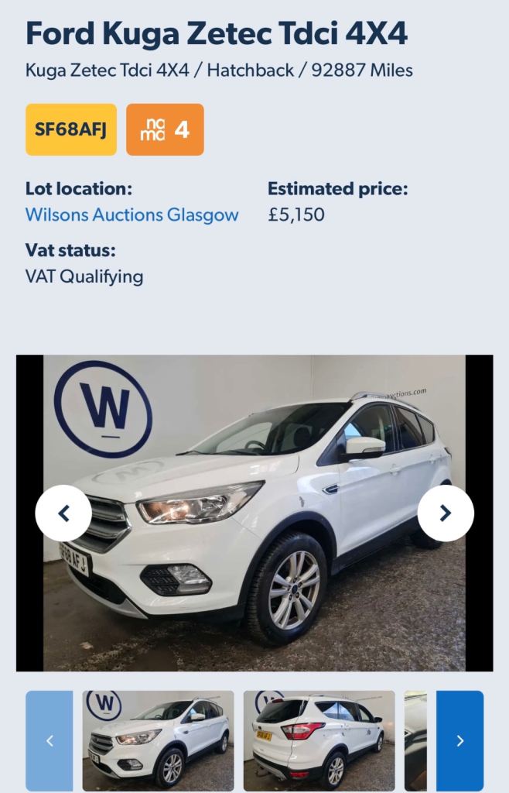Click the Estimated price label
The width and height of the screenshot is (509, 793).
(x=337, y=189)
